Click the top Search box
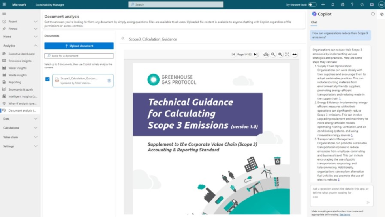385x218 pixels. (x=176, y=4)
